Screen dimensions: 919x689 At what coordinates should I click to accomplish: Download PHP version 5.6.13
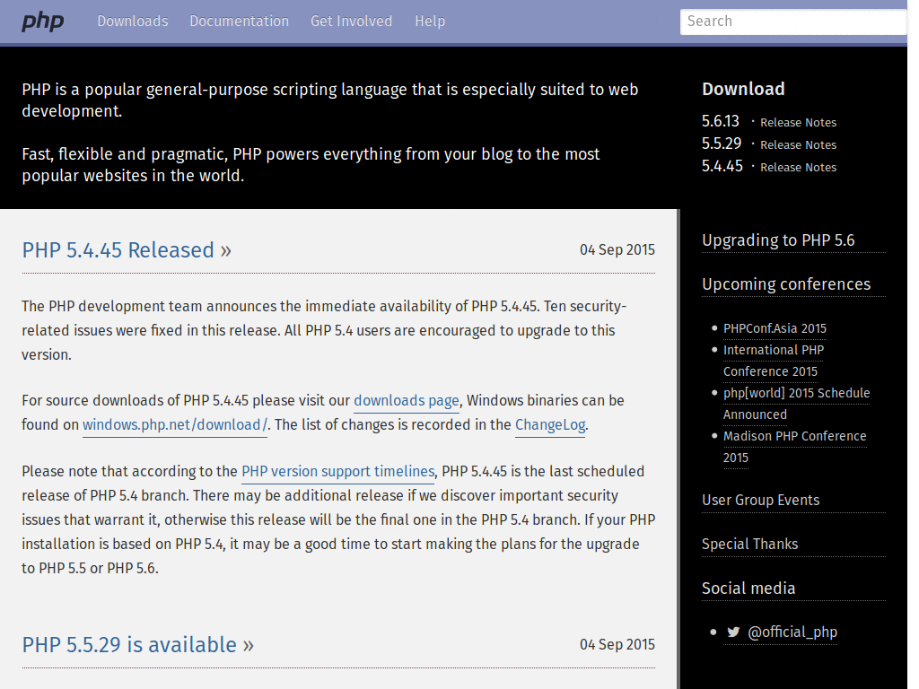coord(722,120)
